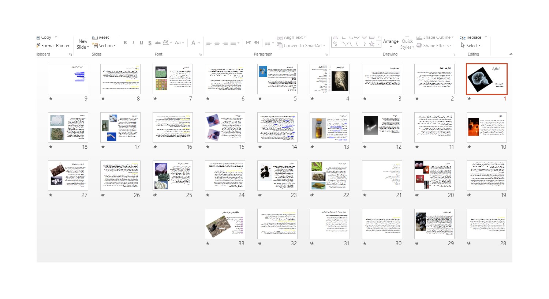Screen dimensions: 549x299
Task: Align text right
Action: click(x=225, y=43)
